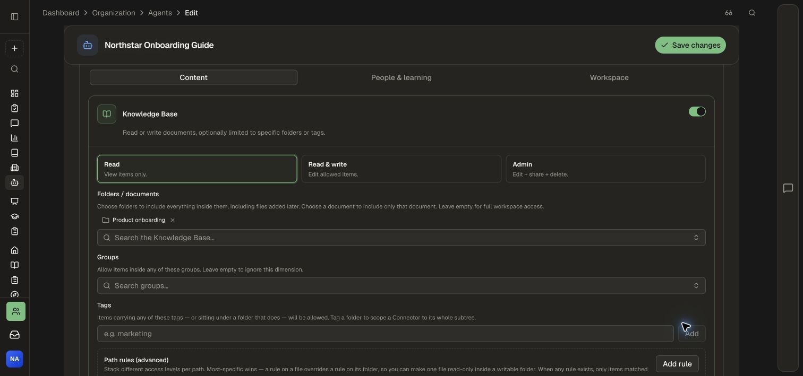Switch to the Workspace tab
The image size is (803, 376).
point(609,77)
